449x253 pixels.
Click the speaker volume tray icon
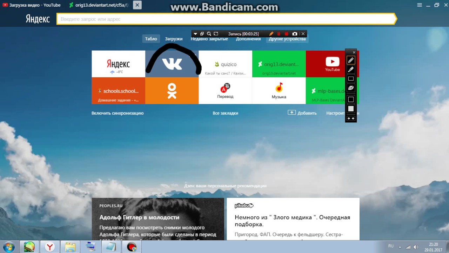point(416,247)
